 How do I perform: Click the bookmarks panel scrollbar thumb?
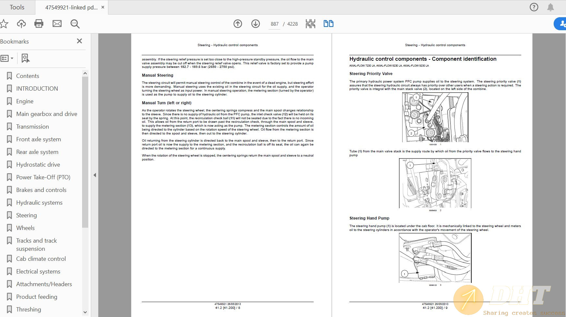[85, 152]
